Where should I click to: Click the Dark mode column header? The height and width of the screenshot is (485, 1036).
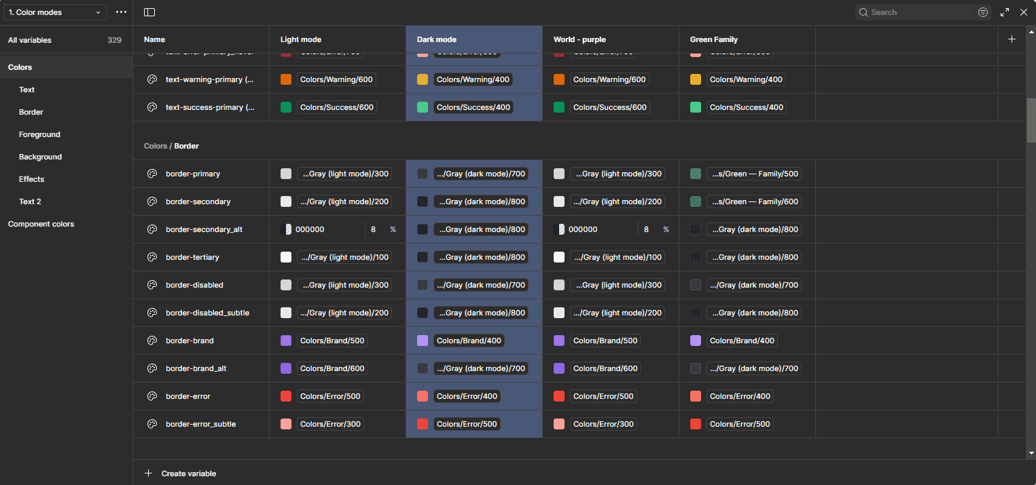click(x=474, y=39)
